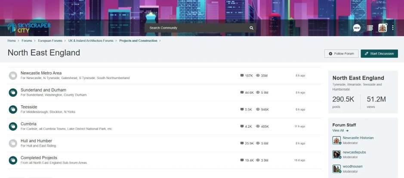Open the Newcastle Metro Area subforum
The image size is (404, 178).
click(41, 73)
